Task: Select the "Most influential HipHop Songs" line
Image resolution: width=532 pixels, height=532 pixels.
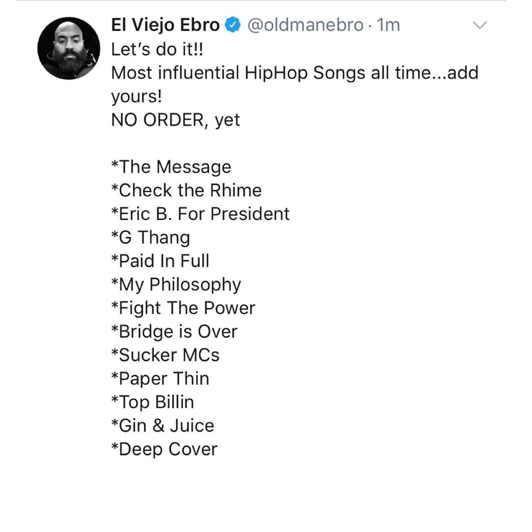Action: tap(295, 73)
